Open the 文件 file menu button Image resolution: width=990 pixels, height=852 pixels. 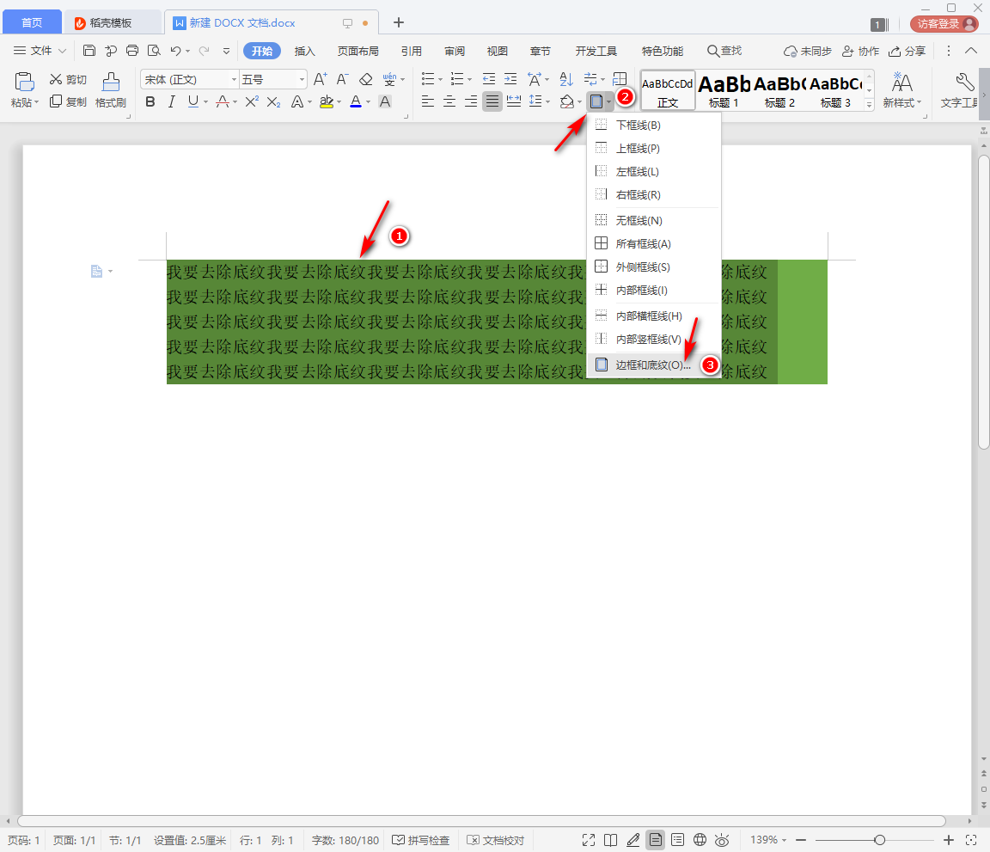(x=40, y=51)
